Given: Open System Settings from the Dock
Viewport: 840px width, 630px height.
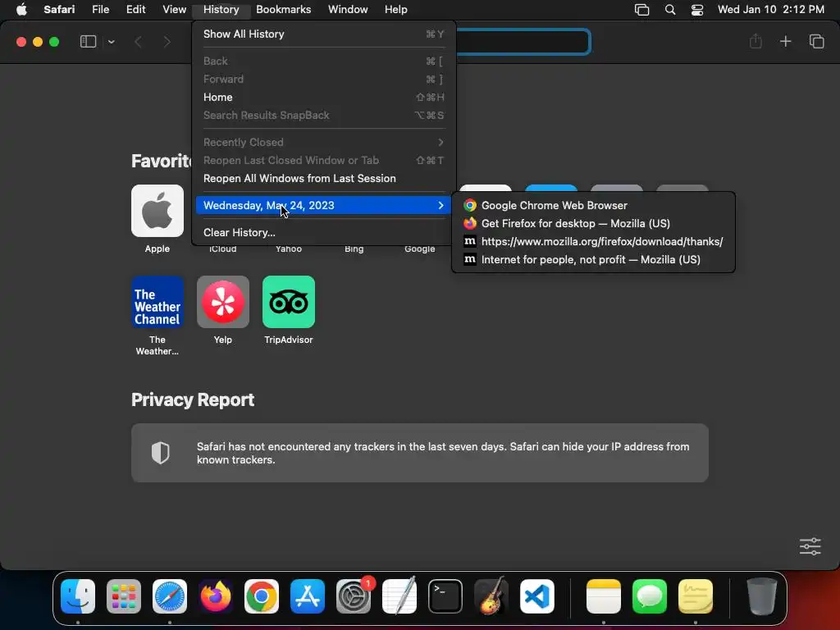Looking at the screenshot, I should pos(354,596).
